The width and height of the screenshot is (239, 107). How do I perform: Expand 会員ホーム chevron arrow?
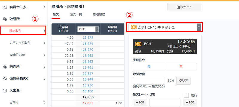pos(44,7)
